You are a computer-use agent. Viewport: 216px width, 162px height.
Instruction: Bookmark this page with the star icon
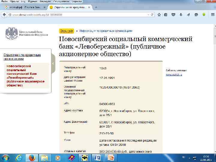(x=159, y=15)
